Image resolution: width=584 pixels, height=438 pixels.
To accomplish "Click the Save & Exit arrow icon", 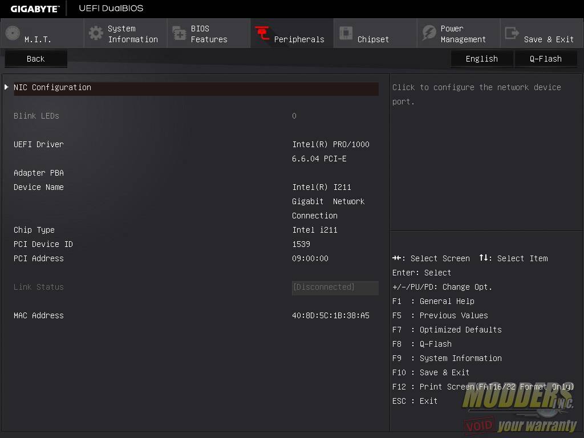I will pos(512,33).
